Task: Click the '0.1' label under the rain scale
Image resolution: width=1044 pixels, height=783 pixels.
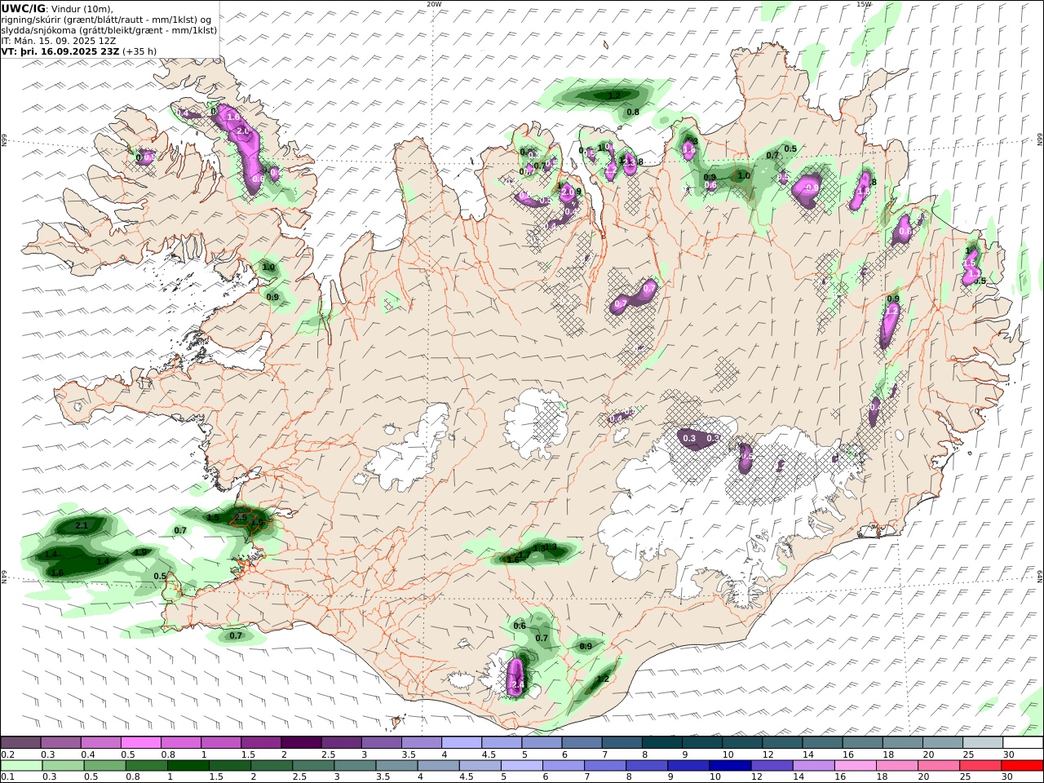Action: point(8,777)
